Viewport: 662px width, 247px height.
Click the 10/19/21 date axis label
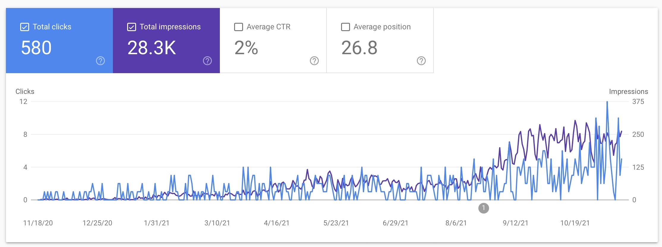(x=575, y=223)
